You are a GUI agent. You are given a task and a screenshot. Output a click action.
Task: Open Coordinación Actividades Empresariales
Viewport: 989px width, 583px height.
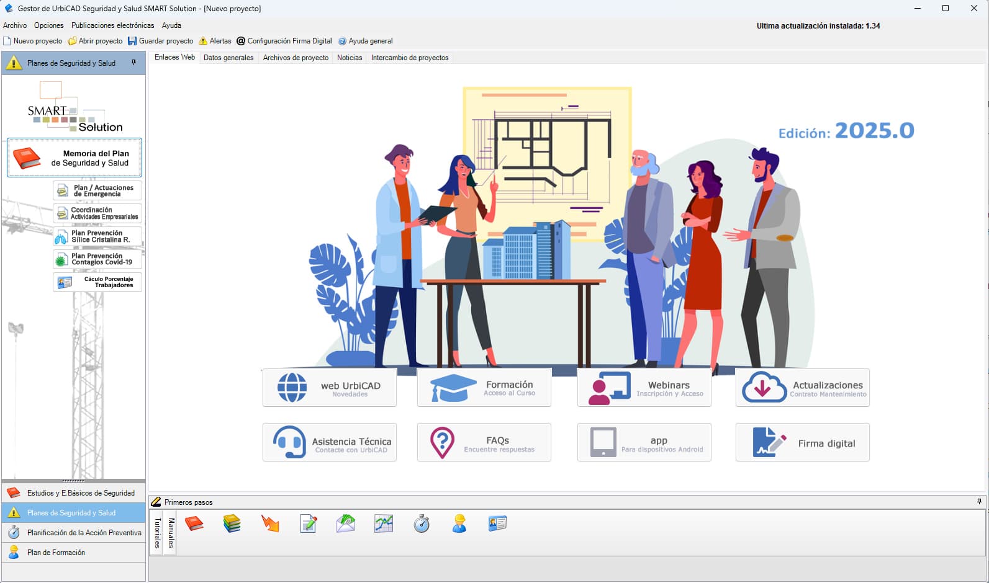pyautogui.click(x=97, y=213)
